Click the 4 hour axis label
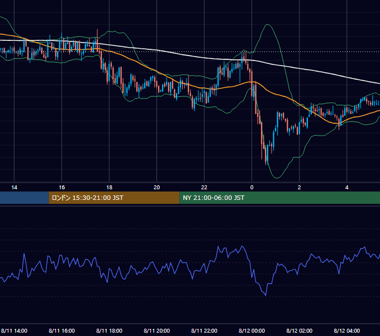 tap(347, 188)
